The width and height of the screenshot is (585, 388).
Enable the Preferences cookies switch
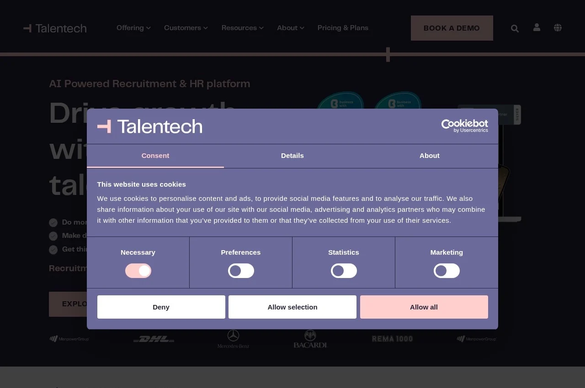coord(241,271)
